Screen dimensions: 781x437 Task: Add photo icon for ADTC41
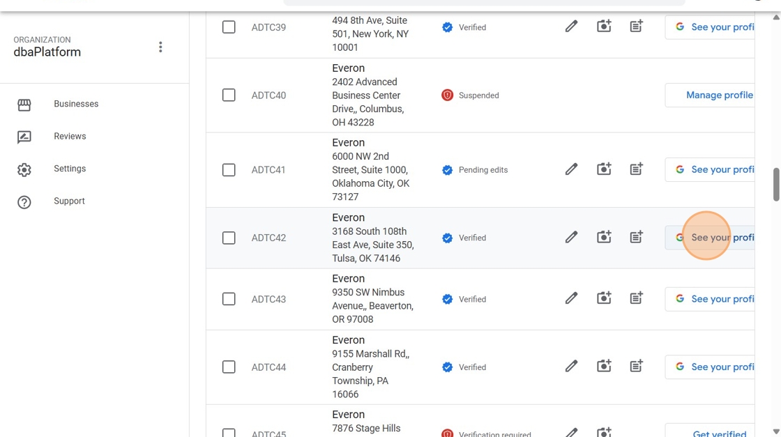(x=604, y=169)
